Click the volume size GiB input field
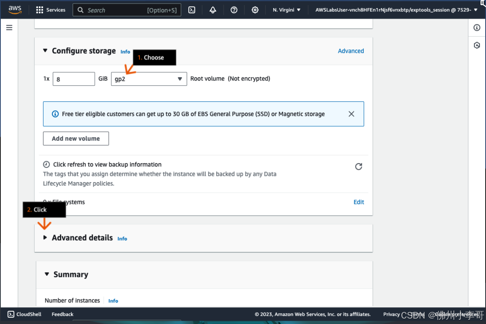 (74, 79)
